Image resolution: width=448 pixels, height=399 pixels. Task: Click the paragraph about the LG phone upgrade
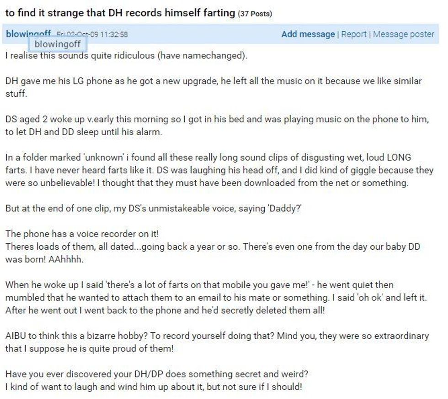213,87
